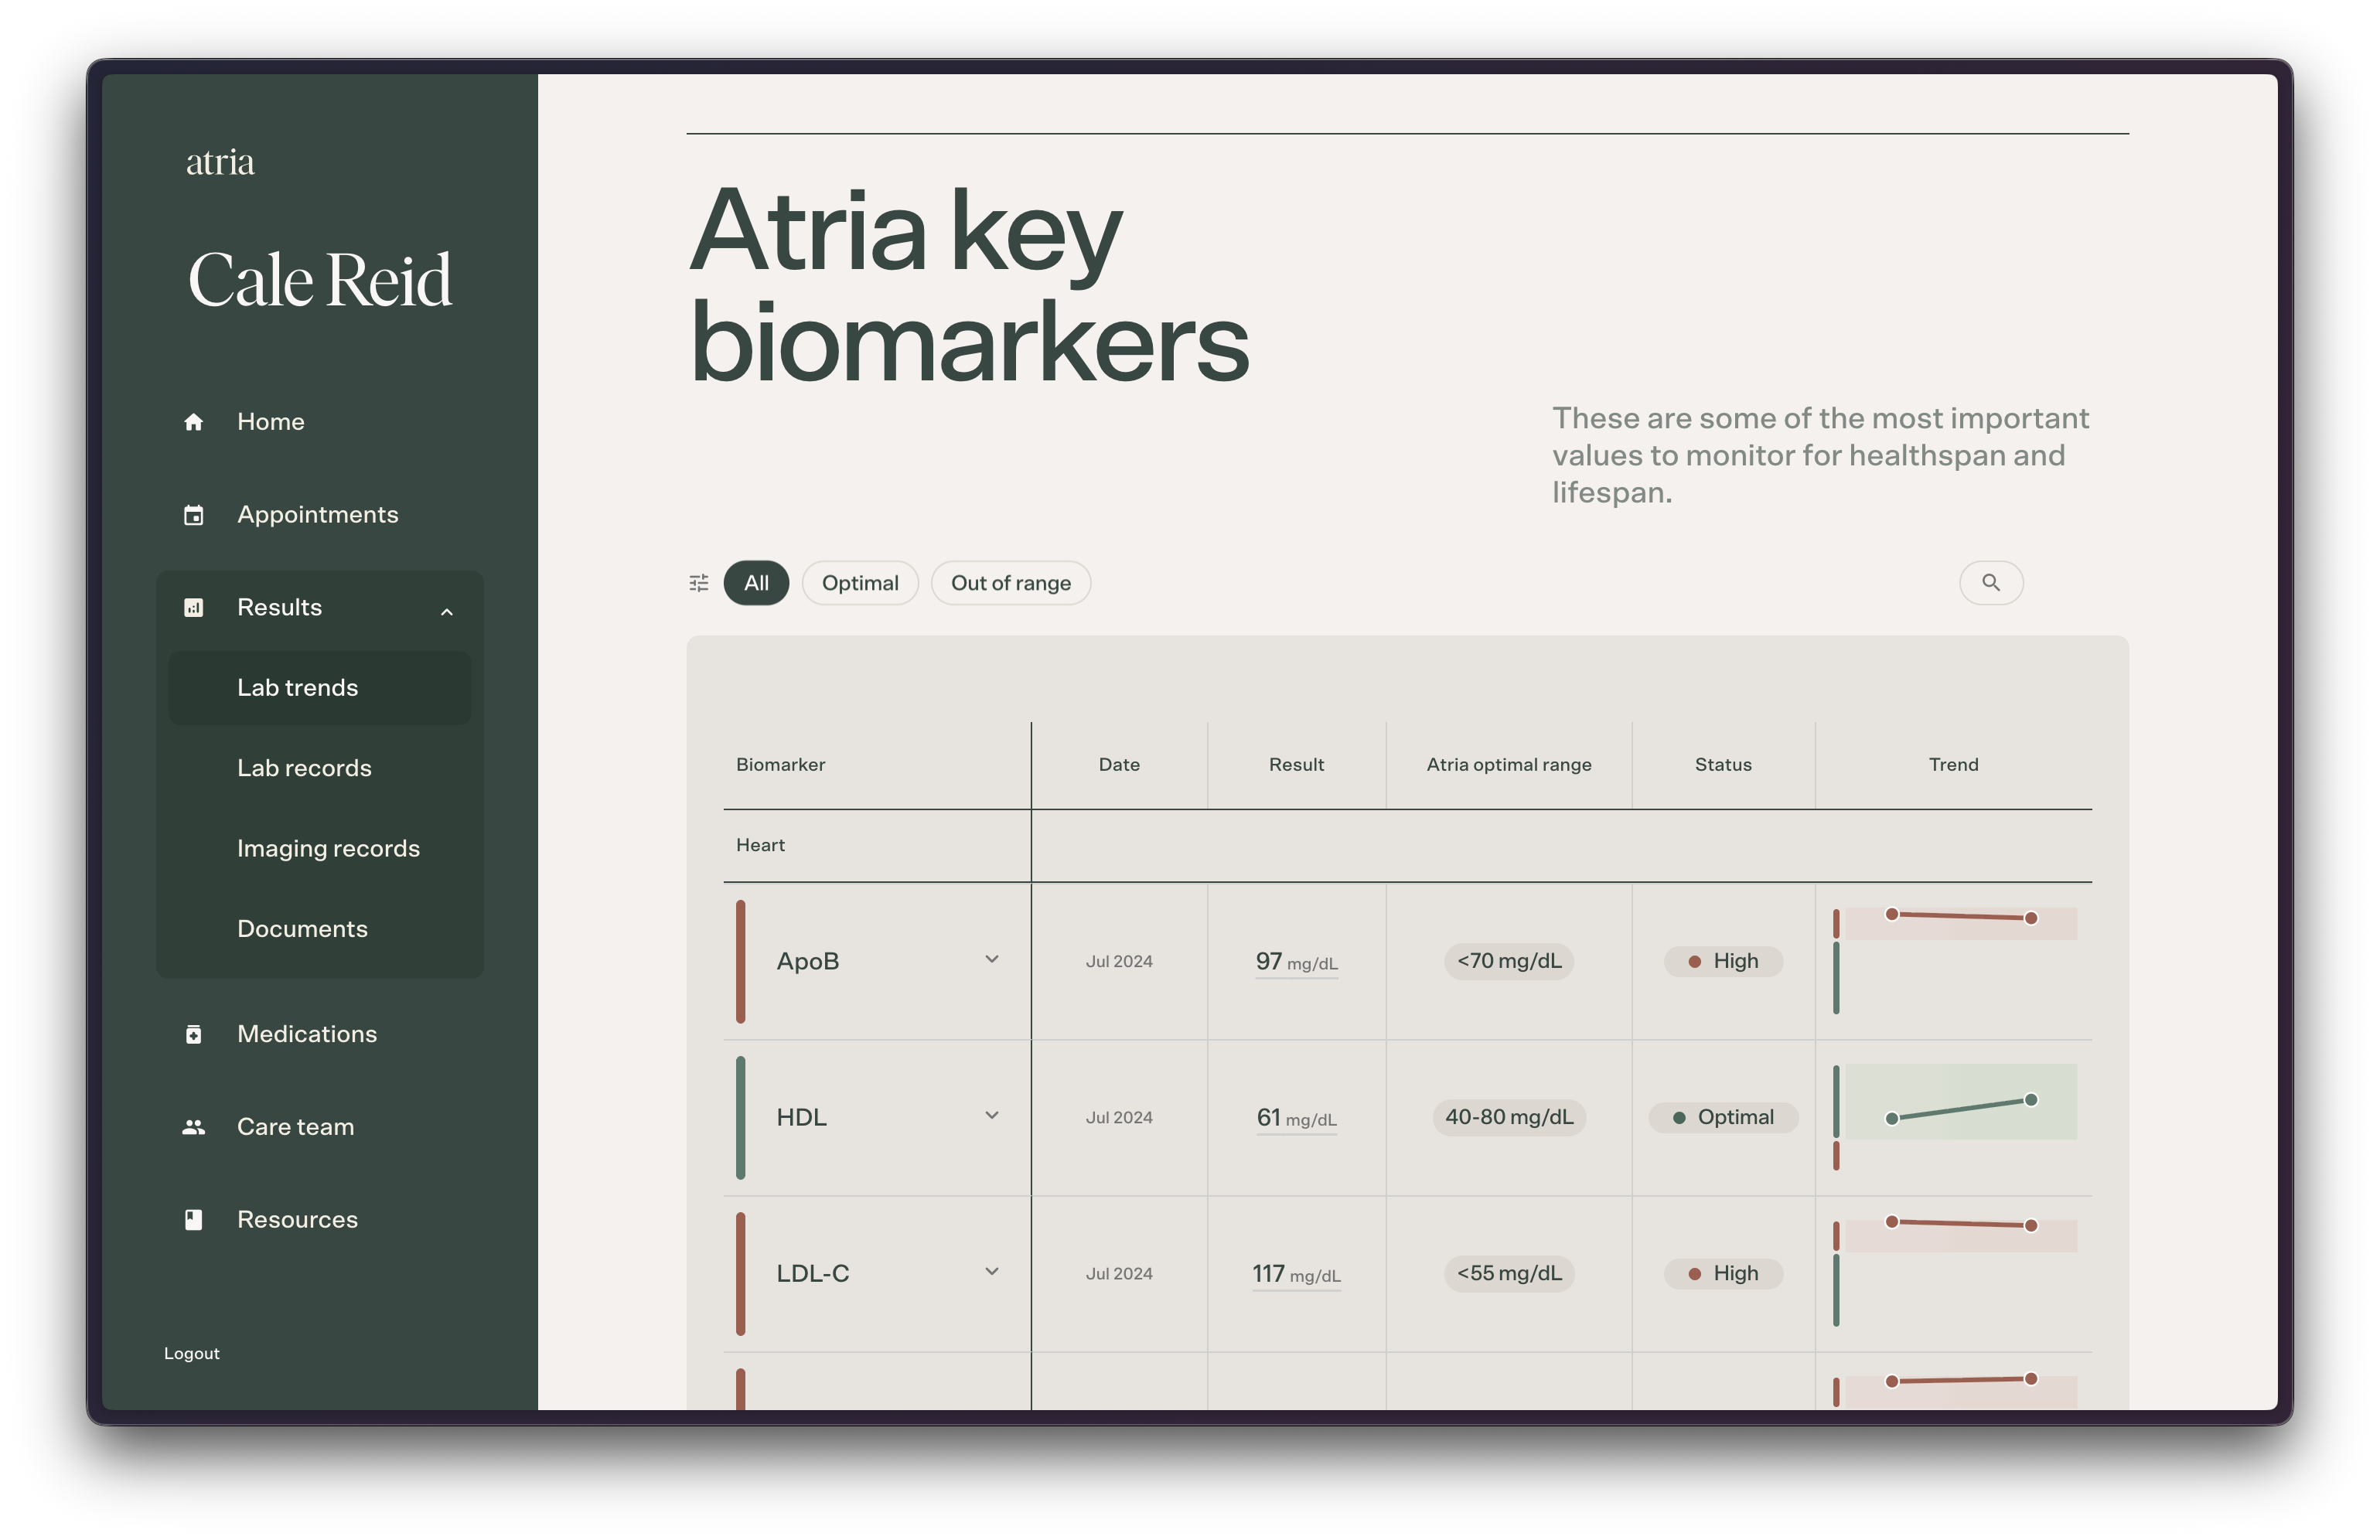The width and height of the screenshot is (2380, 1540).
Task: Click the atria logo
Action: click(220, 160)
